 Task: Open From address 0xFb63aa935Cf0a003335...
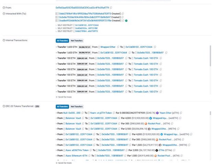coord(82,8)
